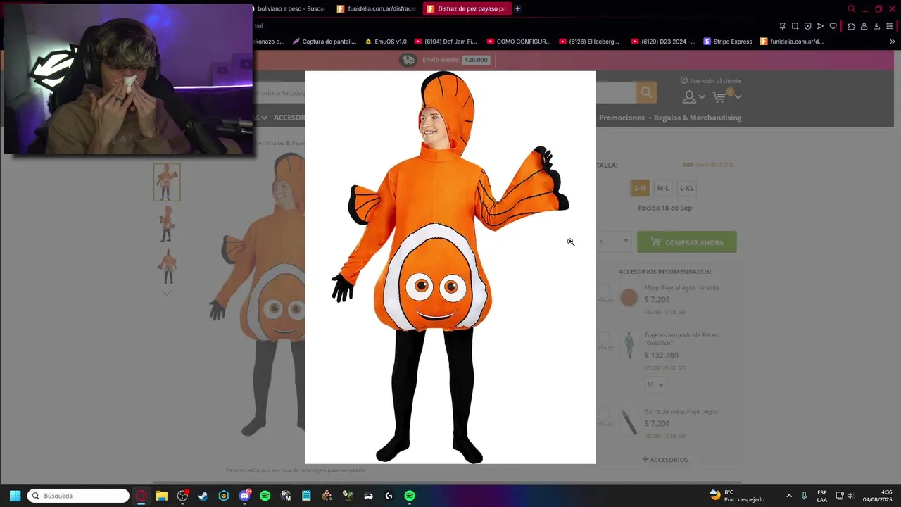
Task: Open the snapshot capture tool icon
Action: 795,26
